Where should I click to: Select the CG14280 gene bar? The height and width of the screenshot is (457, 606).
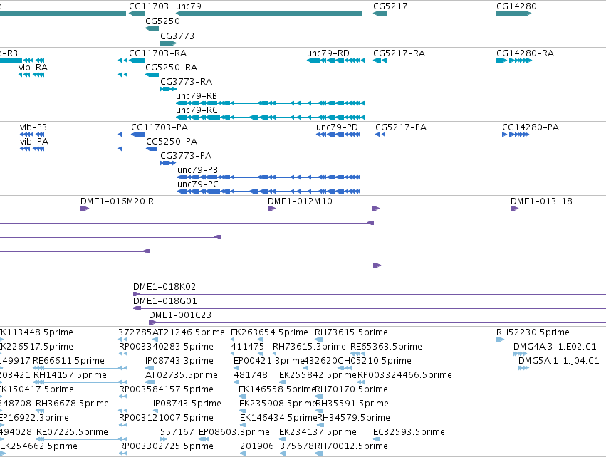coord(513,14)
